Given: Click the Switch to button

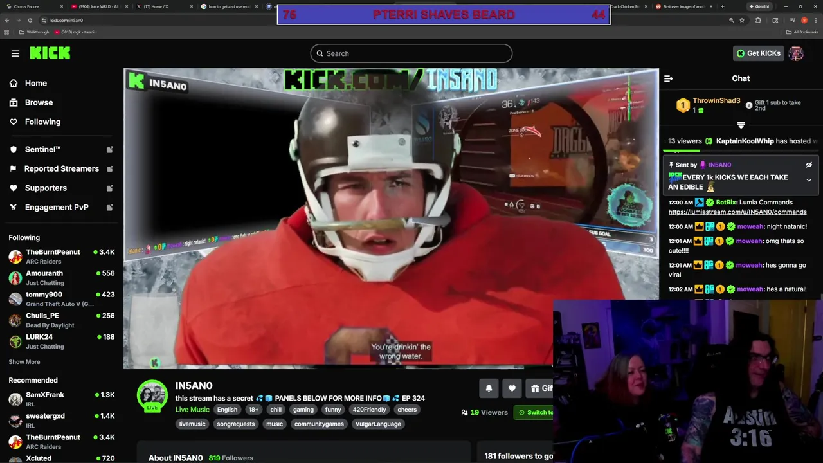Looking at the screenshot, I should click(535, 413).
